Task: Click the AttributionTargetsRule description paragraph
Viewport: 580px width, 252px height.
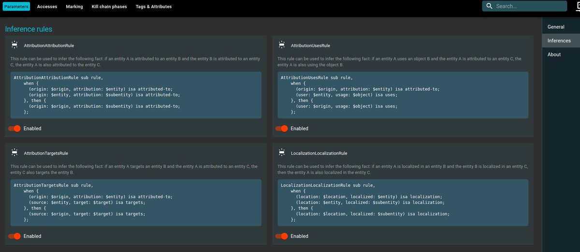Action: [x=134, y=169]
